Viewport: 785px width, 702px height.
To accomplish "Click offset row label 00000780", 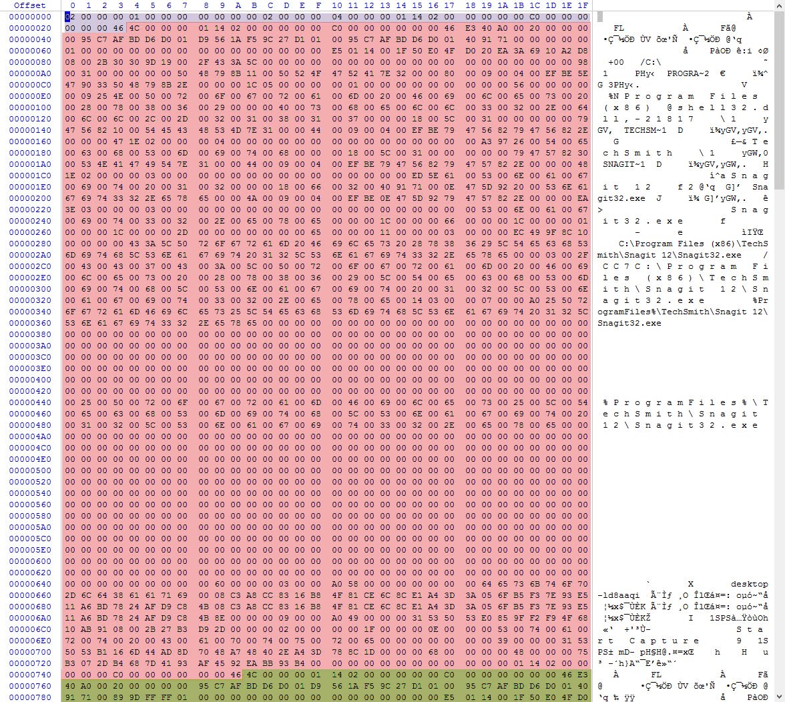I will click(x=30, y=697).
